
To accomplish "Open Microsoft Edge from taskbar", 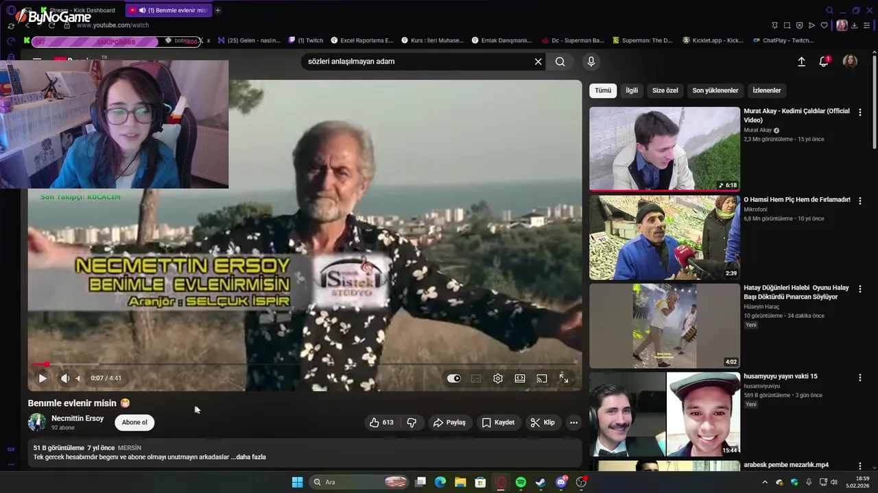I will (440, 482).
